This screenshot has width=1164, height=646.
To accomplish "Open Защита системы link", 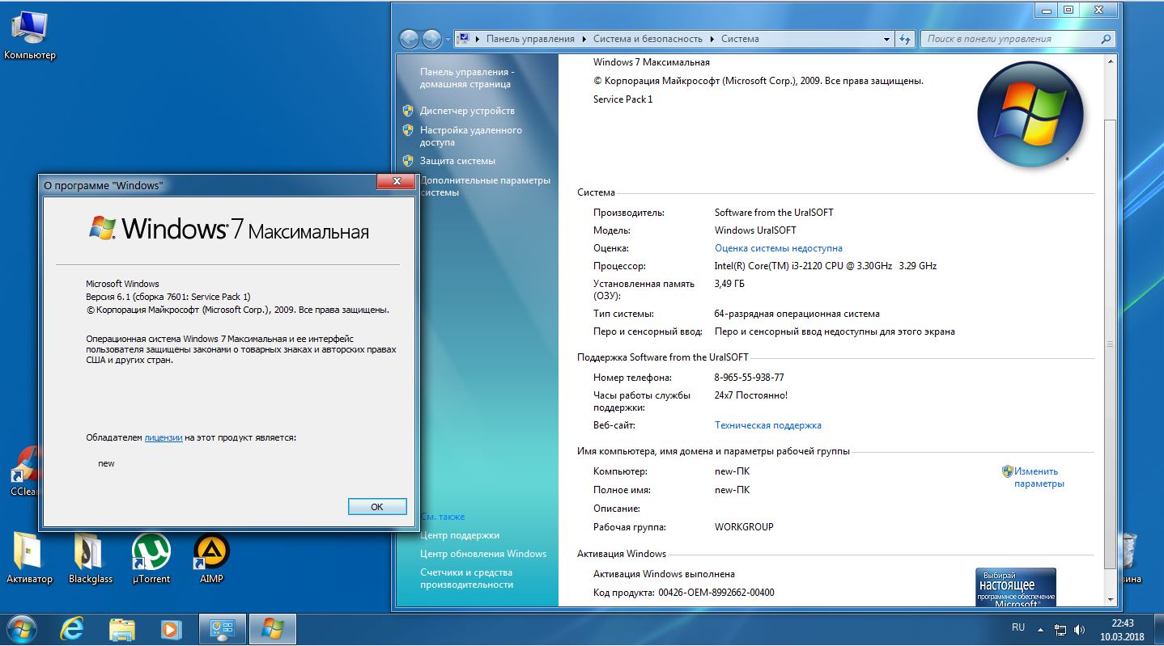I will [457, 161].
